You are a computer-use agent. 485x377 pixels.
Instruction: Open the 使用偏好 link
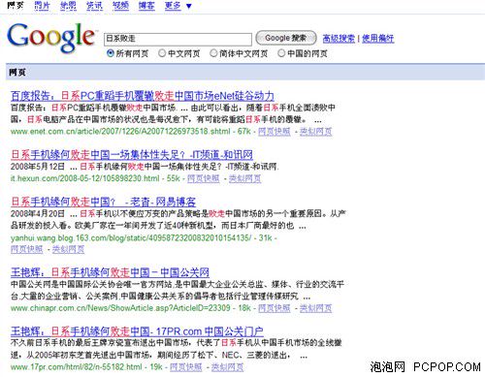377,39
